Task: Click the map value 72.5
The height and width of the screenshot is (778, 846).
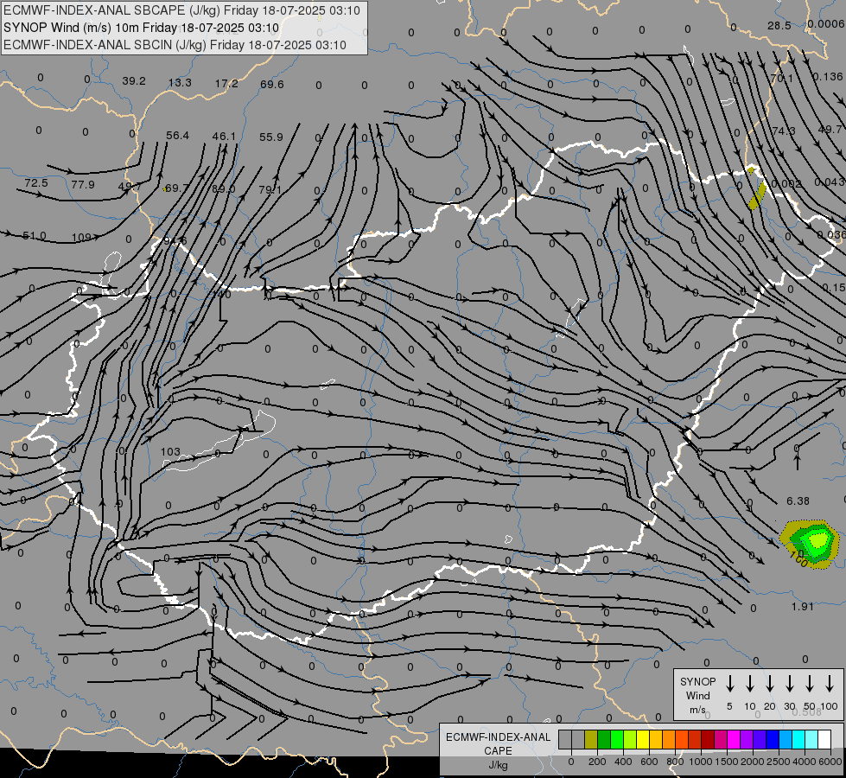Action: pyautogui.click(x=36, y=183)
